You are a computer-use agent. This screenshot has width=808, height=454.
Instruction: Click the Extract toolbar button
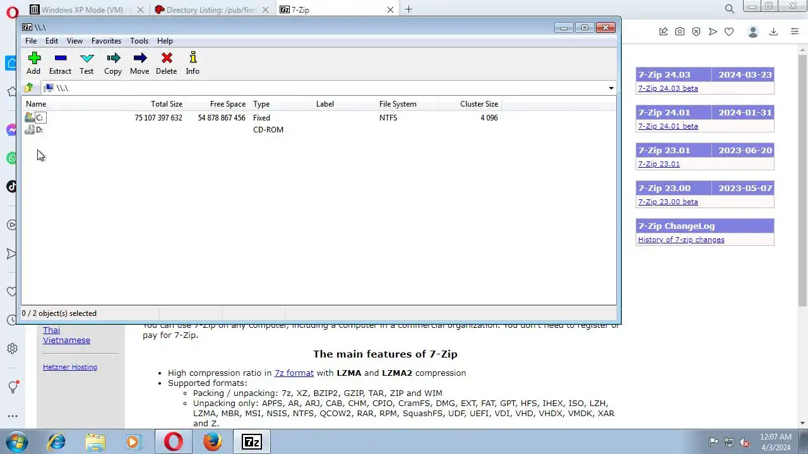[60, 63]
